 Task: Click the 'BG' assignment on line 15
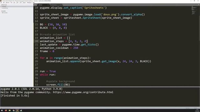tap(53, 25)
